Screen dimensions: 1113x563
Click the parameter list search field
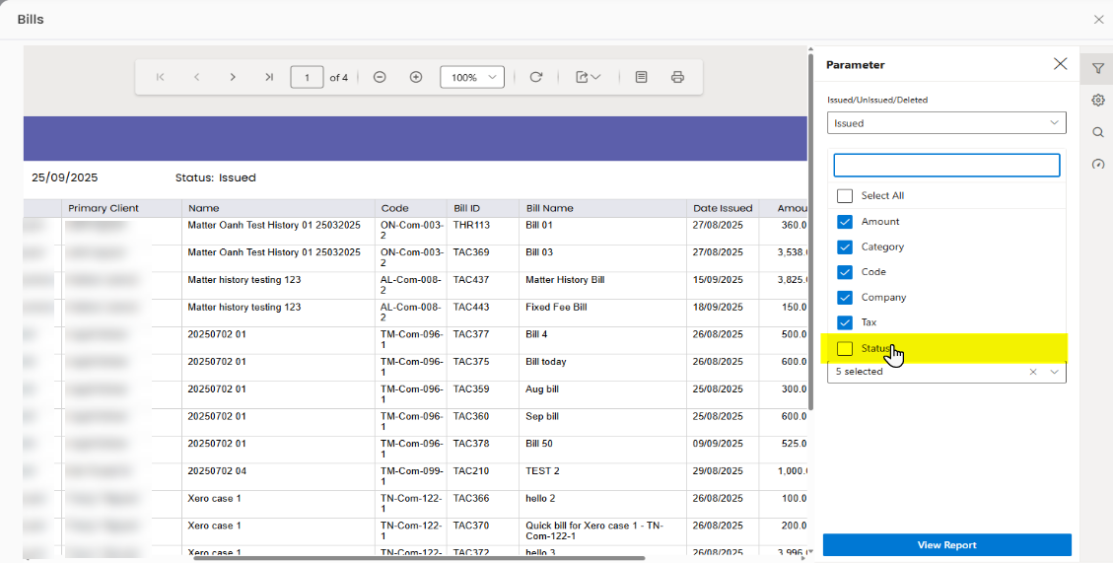coord(945,165)
